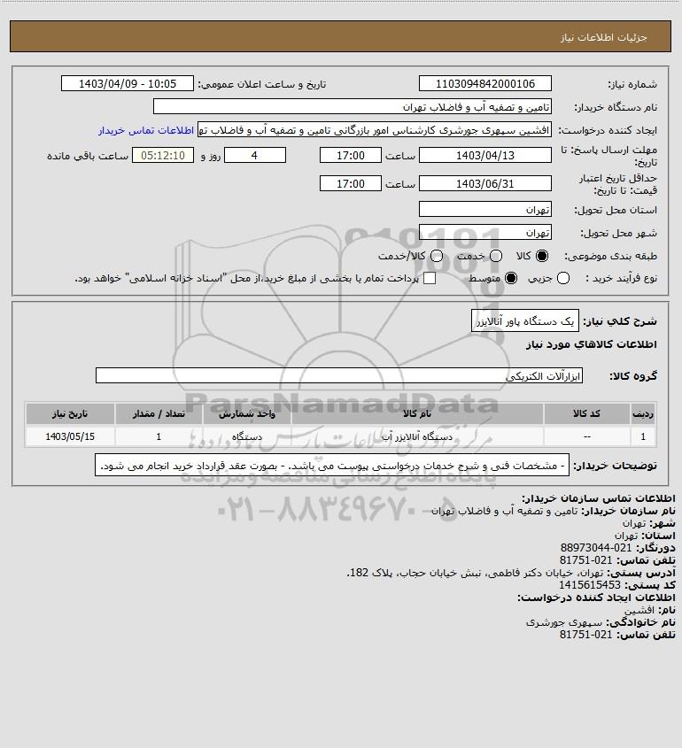The height and width of the screenshot is (748, 682).
Task: Click the response deadline time 17:00 field
Action: tap(351, 155)
